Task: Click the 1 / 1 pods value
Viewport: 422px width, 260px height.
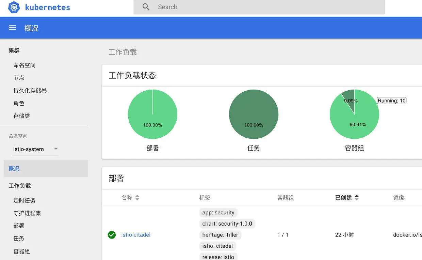Action: [x=283, y=235]
